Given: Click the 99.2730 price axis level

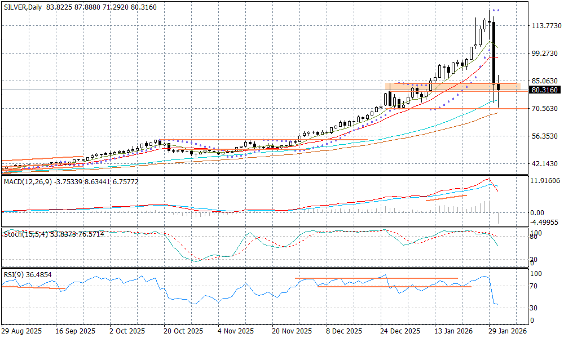Looking at the screenshot, I should [545, 54].
